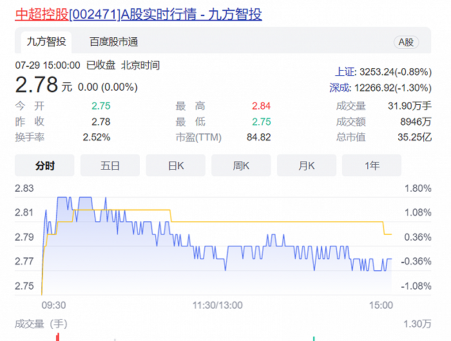Click the A股 badge button
The height and width of the screenshot is (341, 451).
[x=406, y=42]
